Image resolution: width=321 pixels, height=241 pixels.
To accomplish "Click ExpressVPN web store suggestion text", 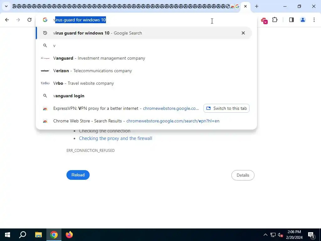I will (x=126, y=108).
